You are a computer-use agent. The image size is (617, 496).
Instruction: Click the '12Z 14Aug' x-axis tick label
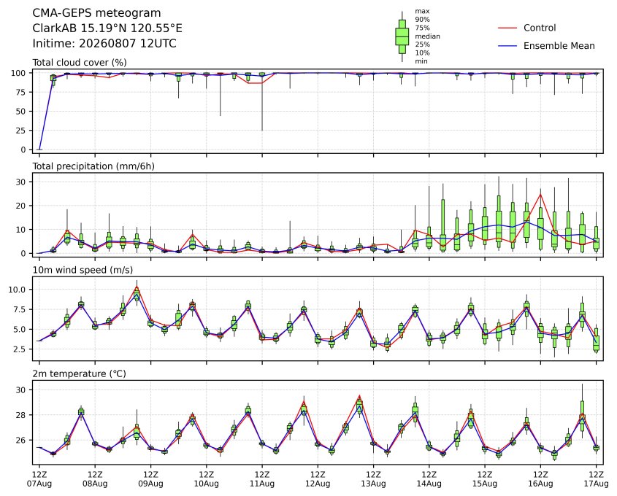(429, 479)
